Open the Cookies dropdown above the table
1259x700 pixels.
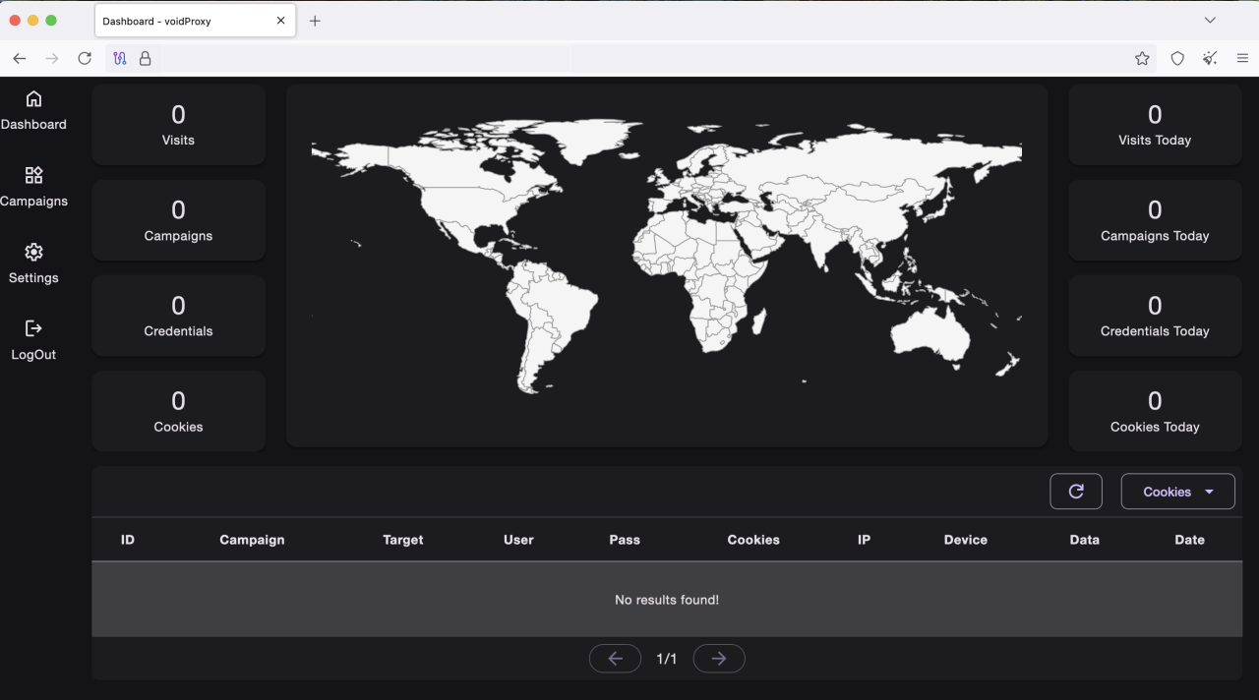tap(1177, 491)
